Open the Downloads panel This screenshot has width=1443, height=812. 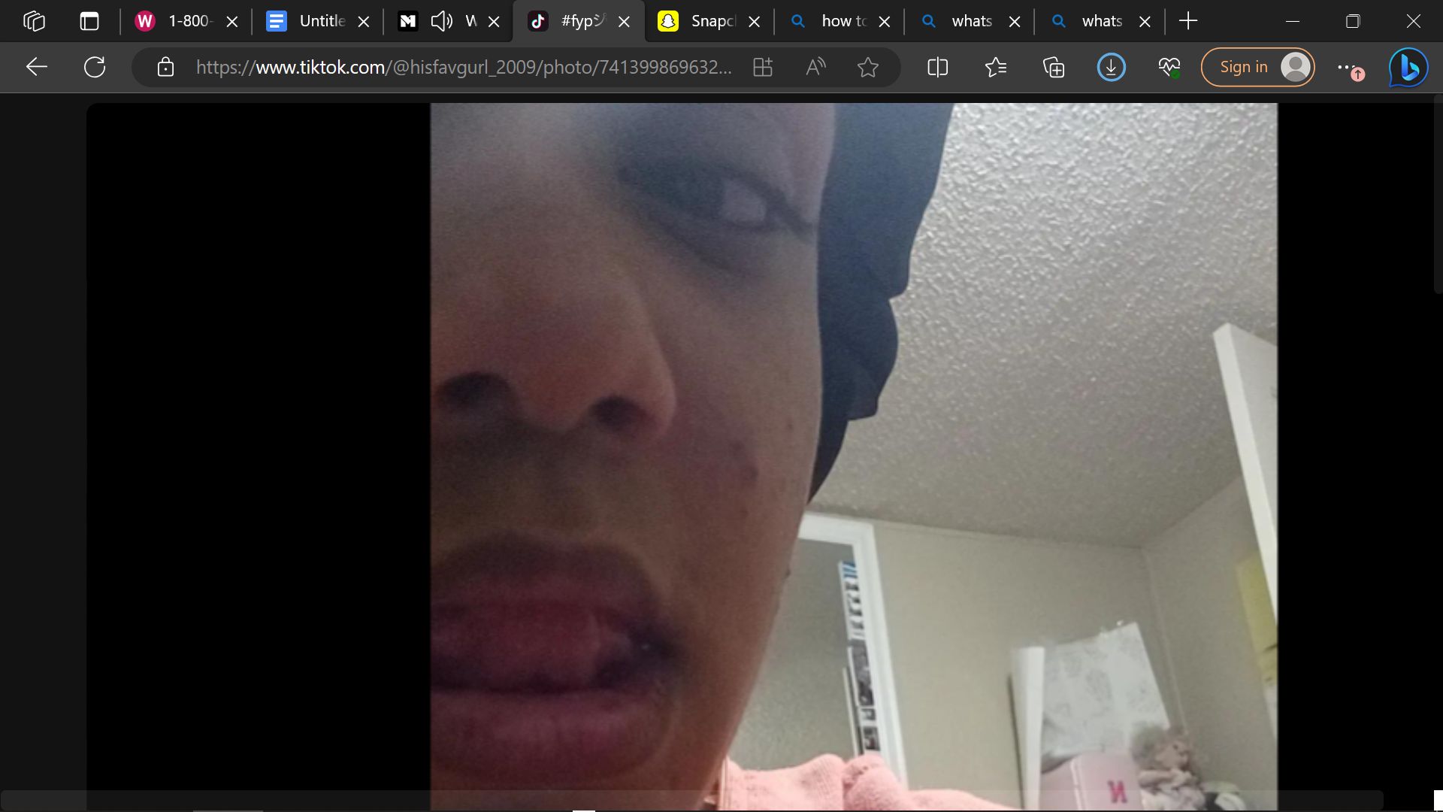(1111, 67)
